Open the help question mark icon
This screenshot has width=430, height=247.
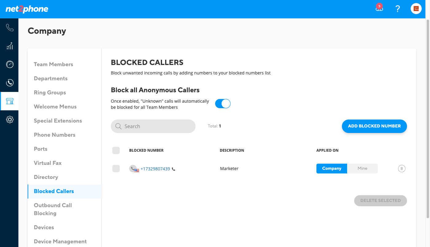(x=398, y=9)
